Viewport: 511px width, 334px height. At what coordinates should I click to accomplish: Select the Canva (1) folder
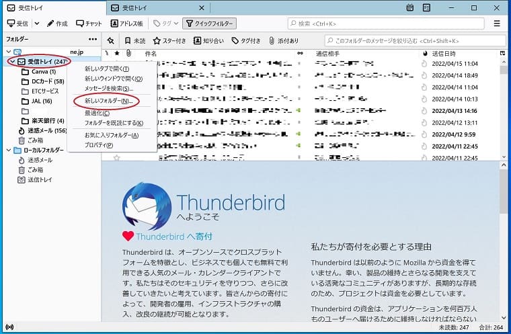click(x=39, y=71)
